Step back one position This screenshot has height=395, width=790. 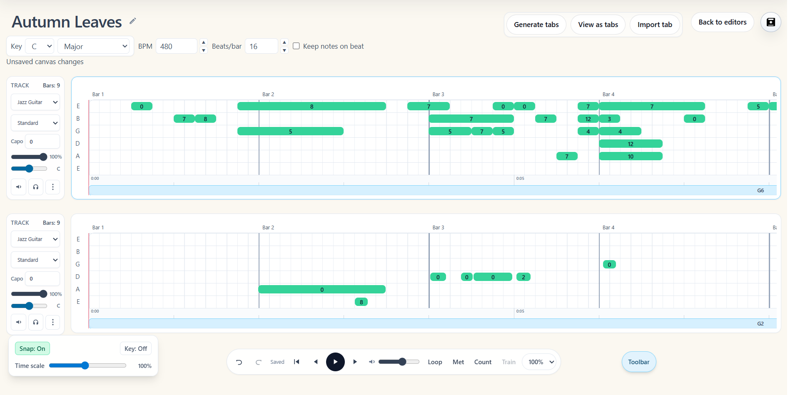point(316,362)
